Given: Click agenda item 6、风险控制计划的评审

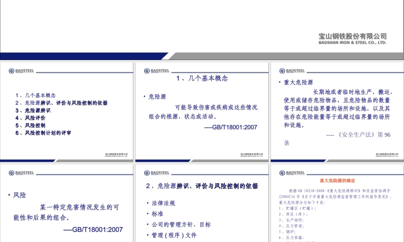Looking at the screenshot, I should [43, 133].
